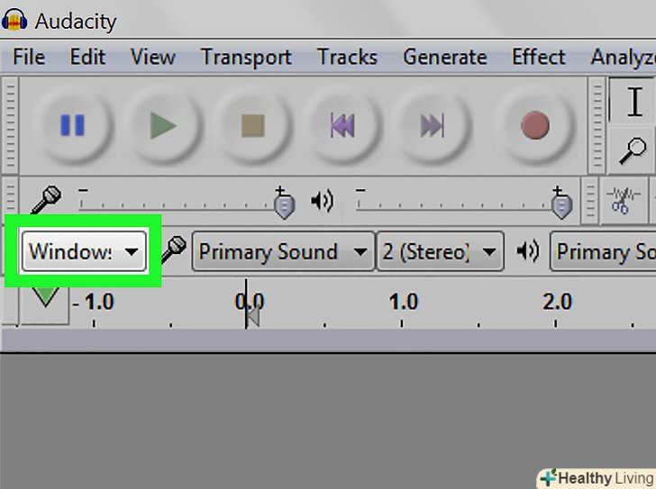Click the microphone icon beside Primary Sound dropdown
The width and height of the screenshot is (656, 489).
click(174, 249)
